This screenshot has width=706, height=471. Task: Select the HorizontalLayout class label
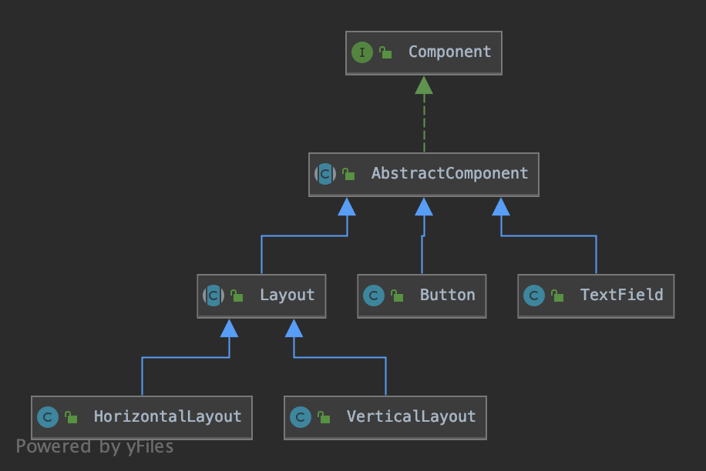pos(167,417)
